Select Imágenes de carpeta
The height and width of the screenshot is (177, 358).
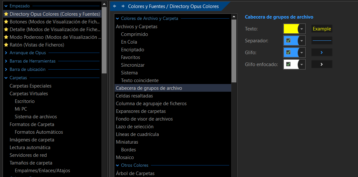[x=32, y=140]
